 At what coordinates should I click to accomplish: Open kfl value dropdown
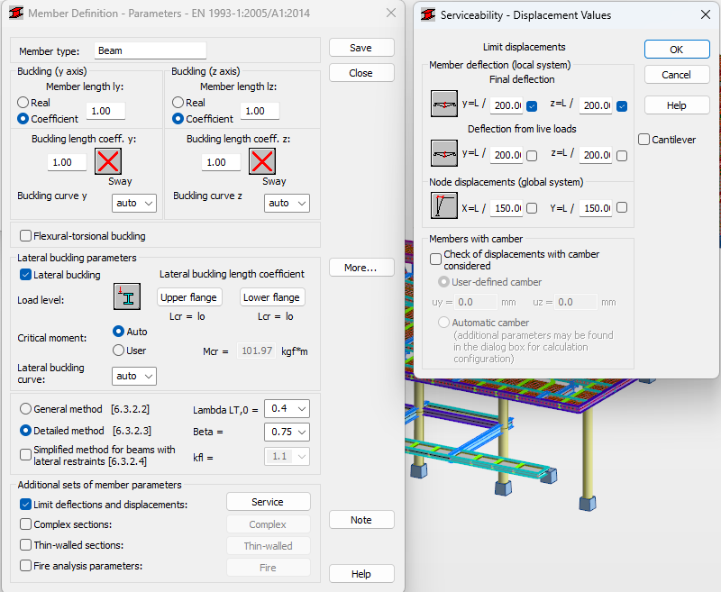click(x=287, y=457)
